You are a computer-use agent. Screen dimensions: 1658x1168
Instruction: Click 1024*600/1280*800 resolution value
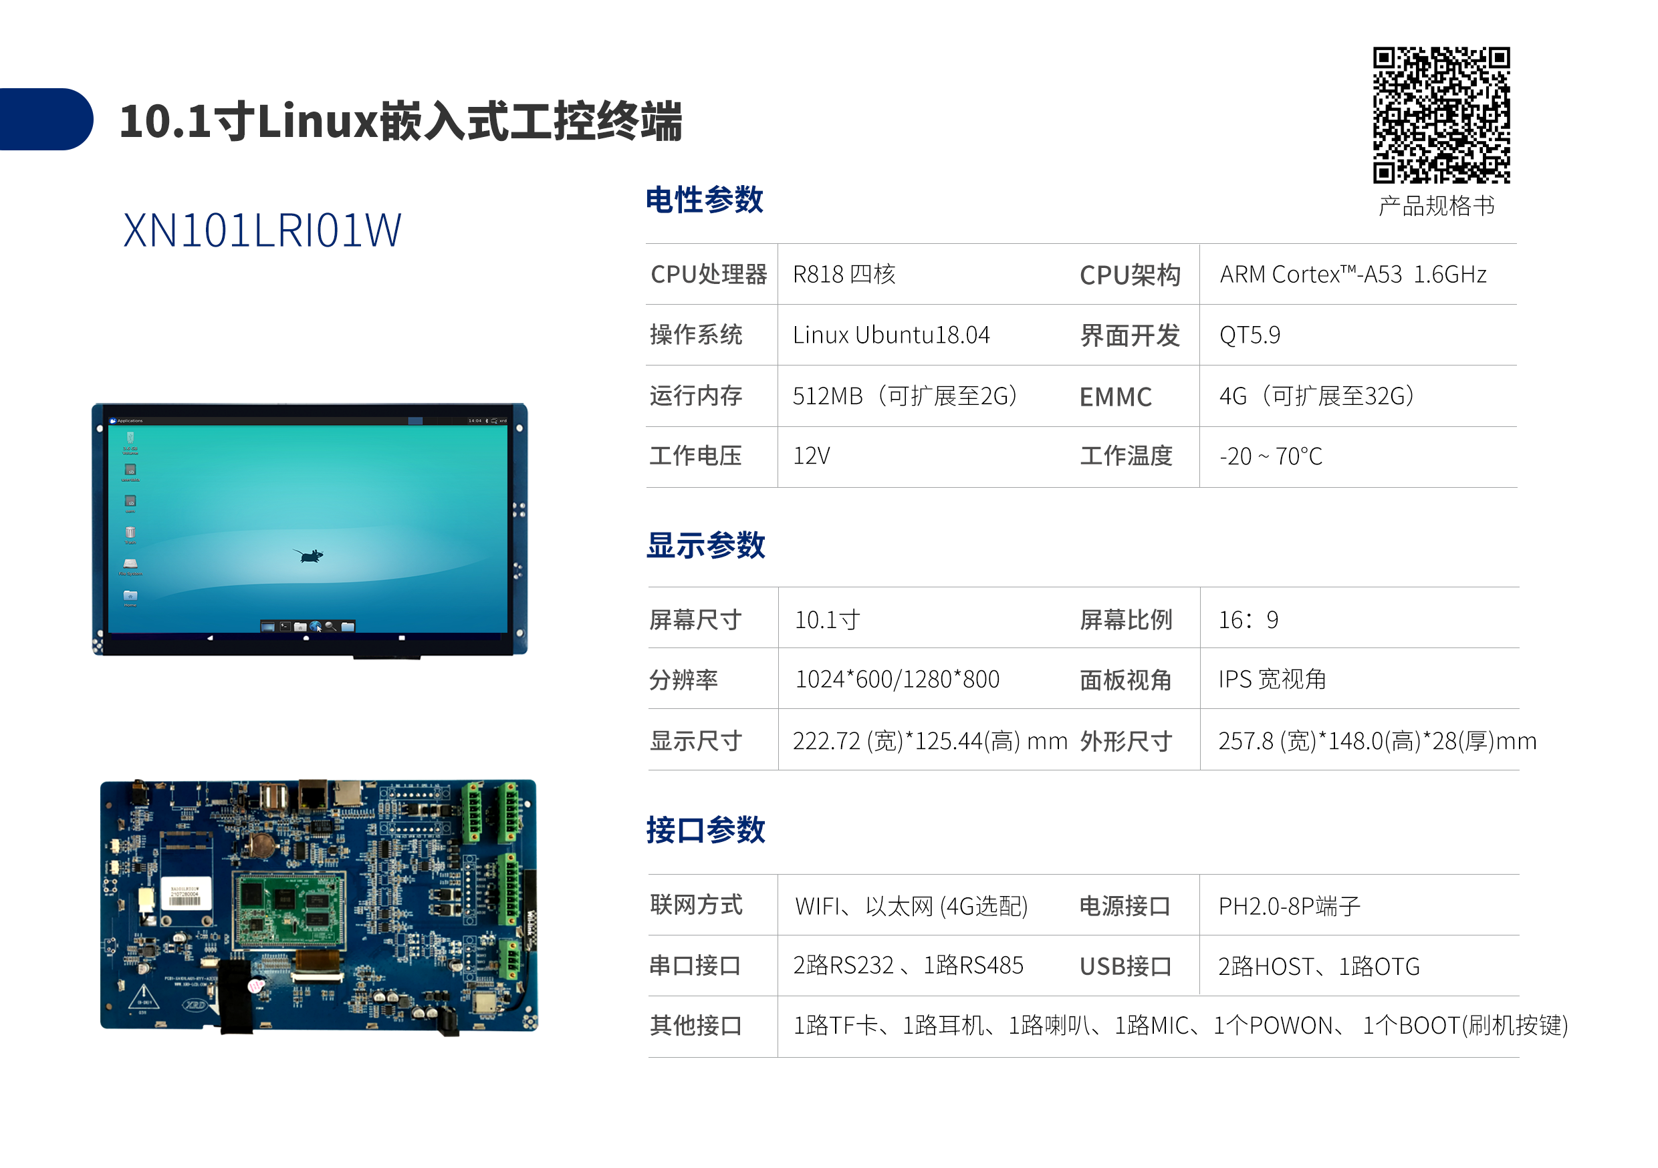[x=898, y=680]
